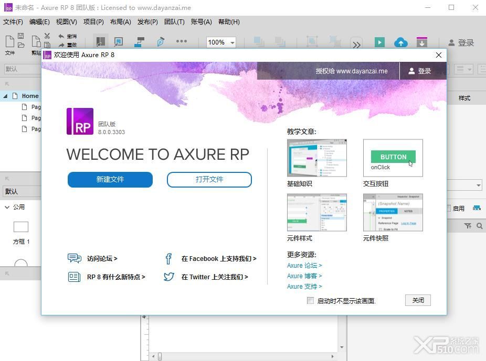The width and height of the screenshot is (486, 361).
Task: Open the Axure 论坛 link
Action: pos(304,266)
